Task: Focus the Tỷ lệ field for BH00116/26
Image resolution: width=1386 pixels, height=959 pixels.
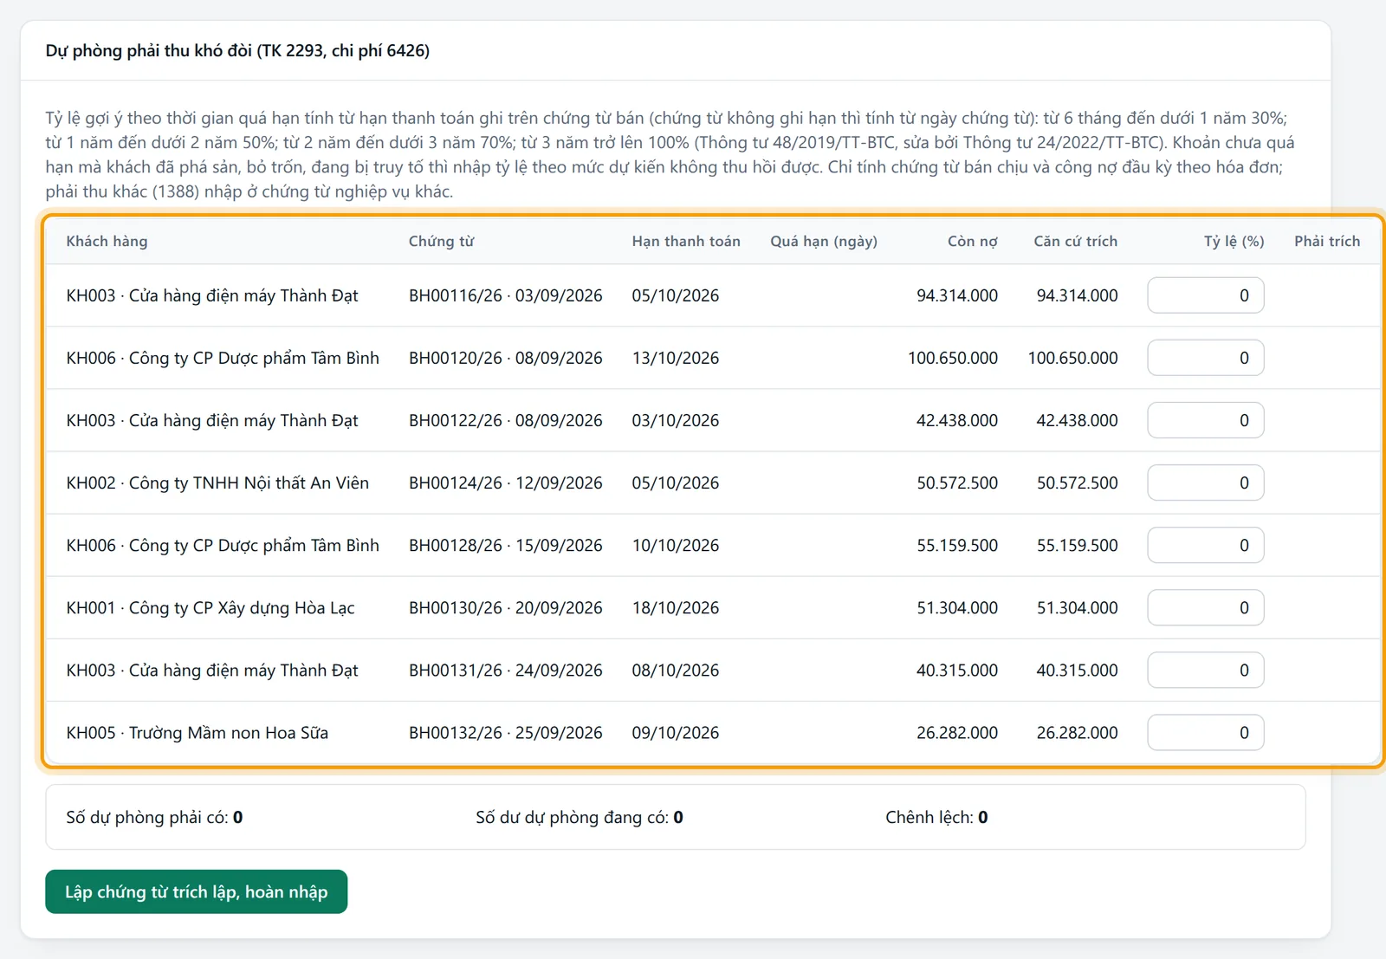Action: [1205, 295]
